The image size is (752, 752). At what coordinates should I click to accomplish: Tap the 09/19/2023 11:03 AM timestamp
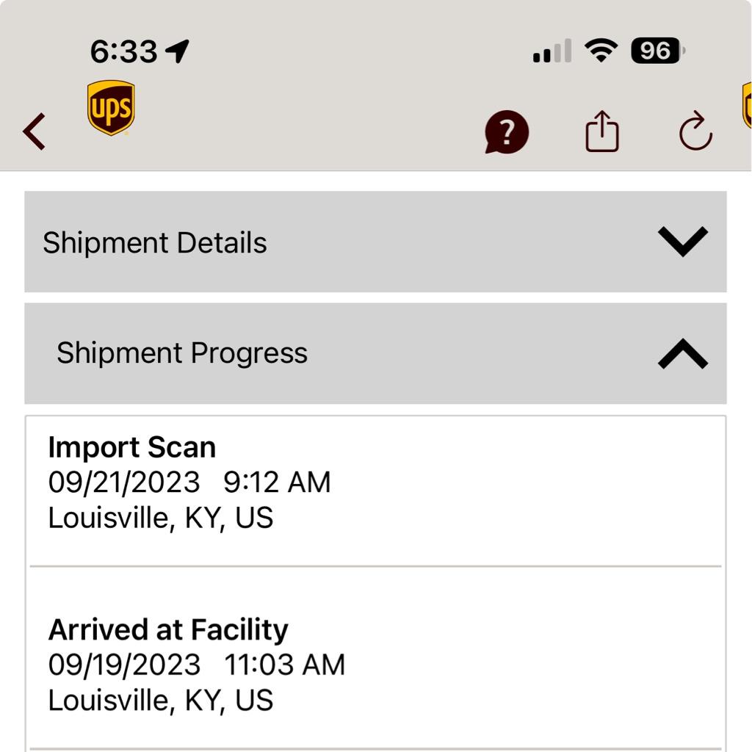(197, 665)
